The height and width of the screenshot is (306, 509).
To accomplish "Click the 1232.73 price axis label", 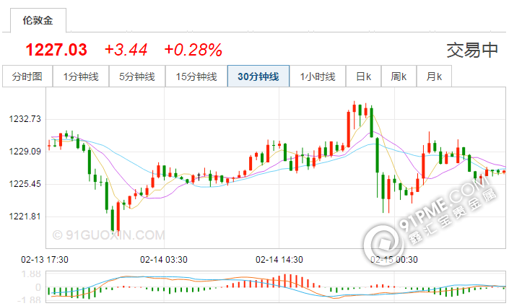I will coord(25,118).
